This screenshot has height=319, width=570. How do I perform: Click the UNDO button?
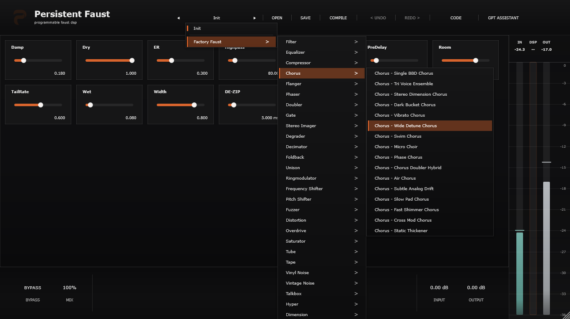click(x=378, y=18)
